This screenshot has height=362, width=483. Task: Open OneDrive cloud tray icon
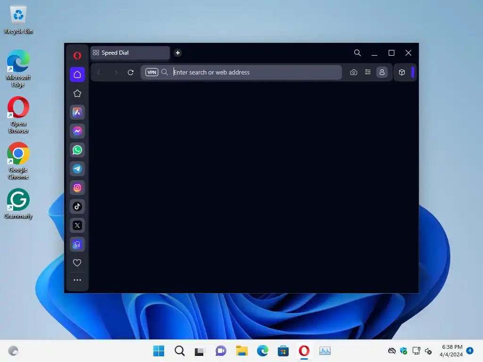point(392,351)
